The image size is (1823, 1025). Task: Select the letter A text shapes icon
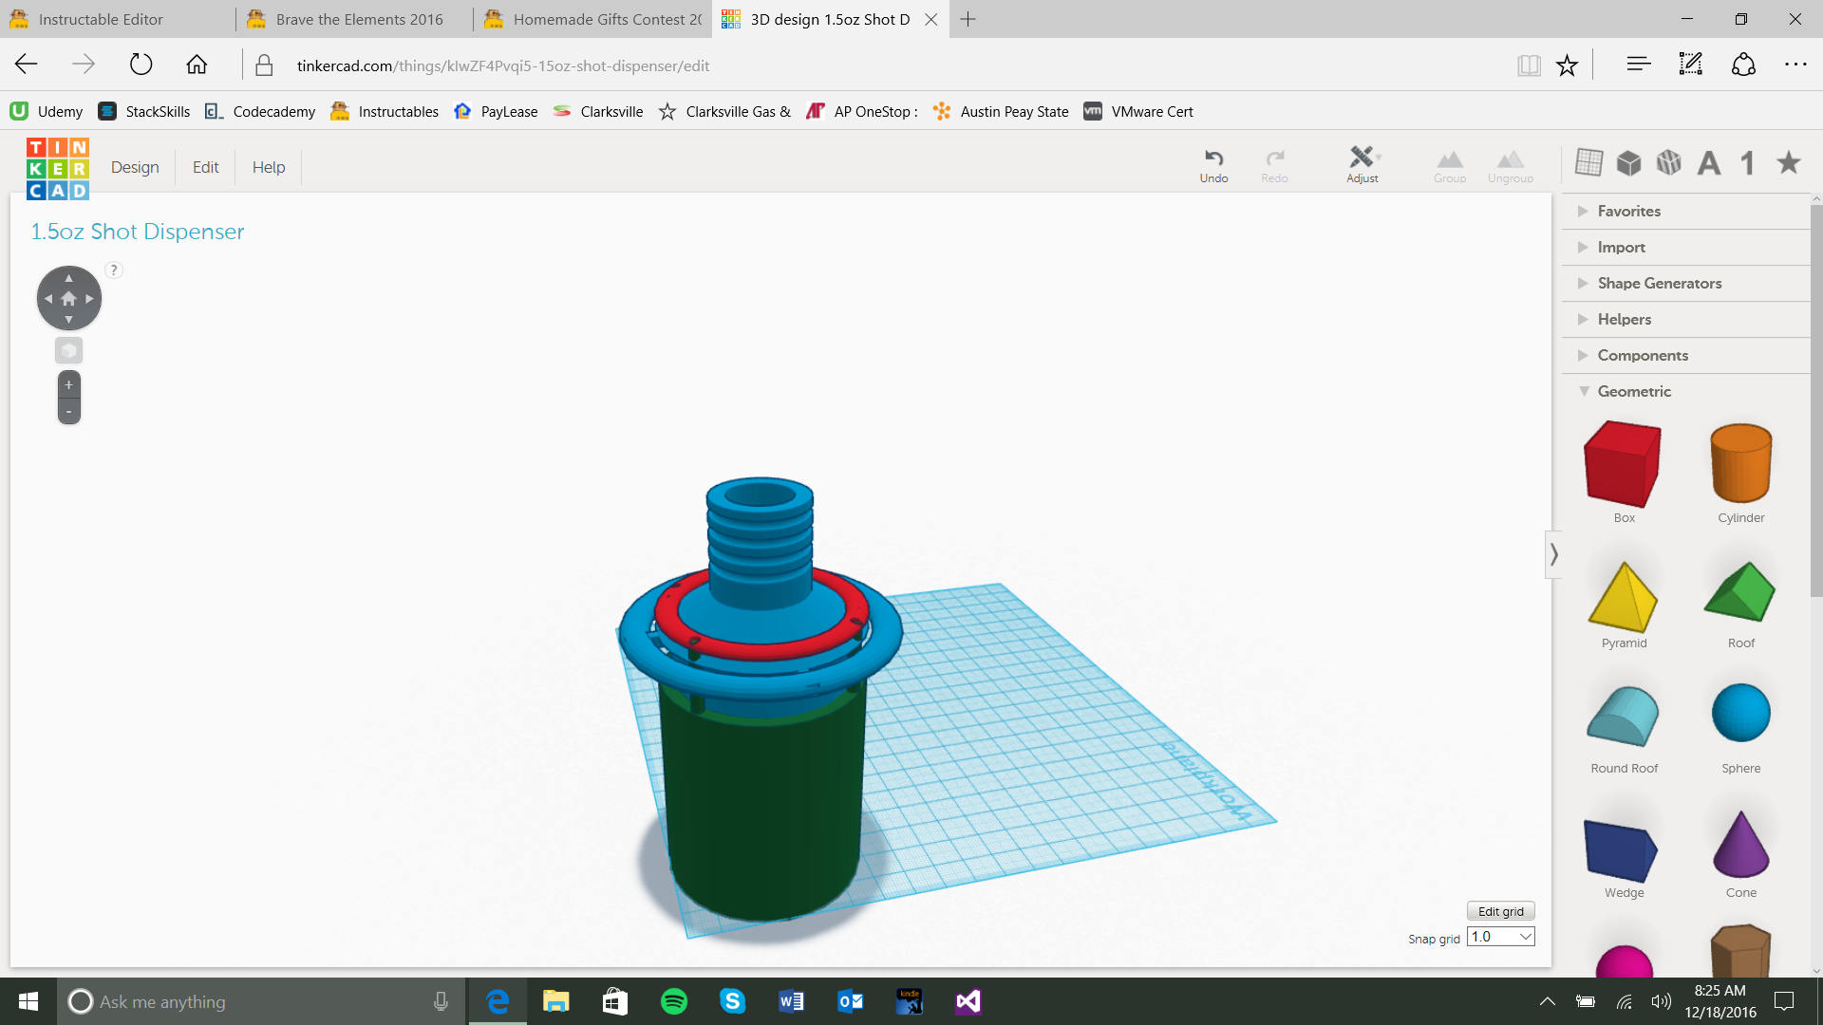pos(1709,163)
